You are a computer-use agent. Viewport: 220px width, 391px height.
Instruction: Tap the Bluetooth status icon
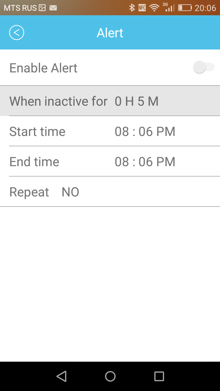pos(132,8)
